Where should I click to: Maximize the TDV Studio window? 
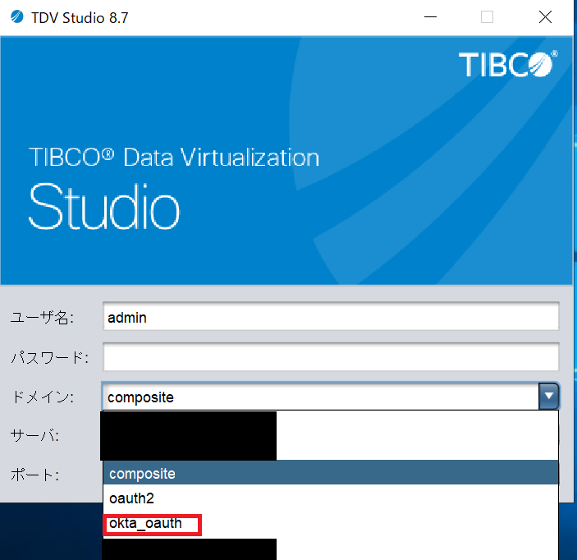tap(487, 17)
